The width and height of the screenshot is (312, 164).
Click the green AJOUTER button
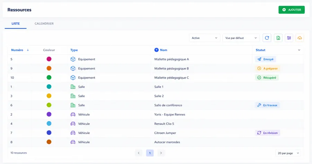tap(292, 10)
